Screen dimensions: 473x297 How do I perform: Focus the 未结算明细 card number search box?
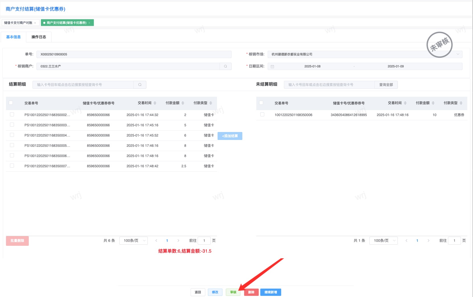click(x=329, y=84)
